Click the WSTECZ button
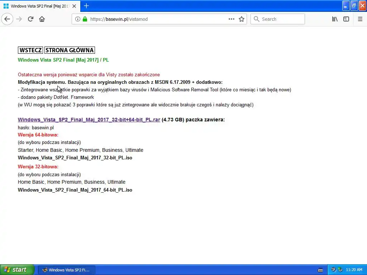Screen dimensions: 367x275 30,50
